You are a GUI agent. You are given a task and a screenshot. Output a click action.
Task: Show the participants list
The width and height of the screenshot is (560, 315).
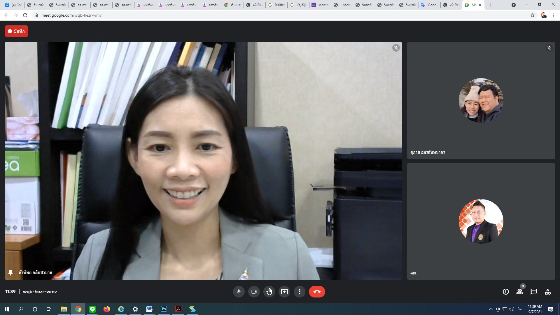tap(520, 292)
